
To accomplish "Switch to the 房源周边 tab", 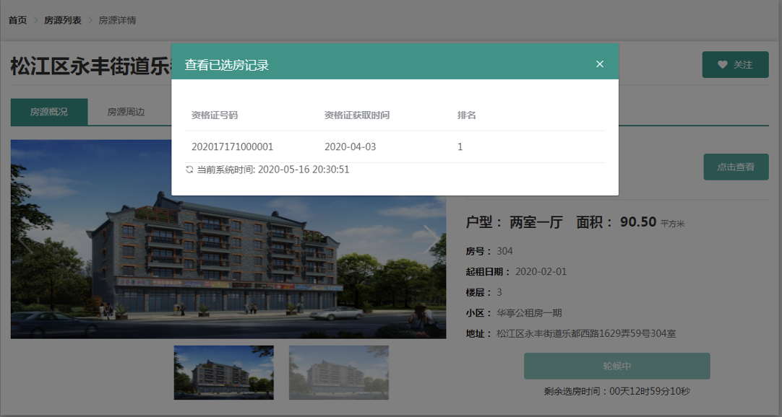I will 126,112.
